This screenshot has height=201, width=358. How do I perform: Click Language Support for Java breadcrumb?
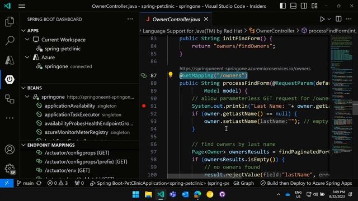click(192, 31)
